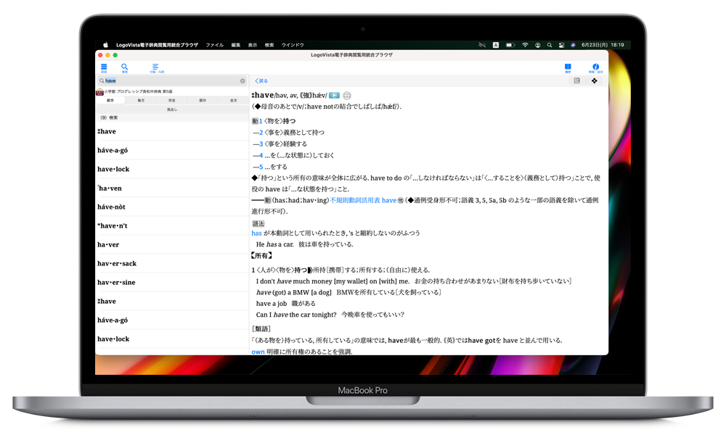
Task: Click the date and time 6月23日(月) 18:19
Action: click(603, 45)
